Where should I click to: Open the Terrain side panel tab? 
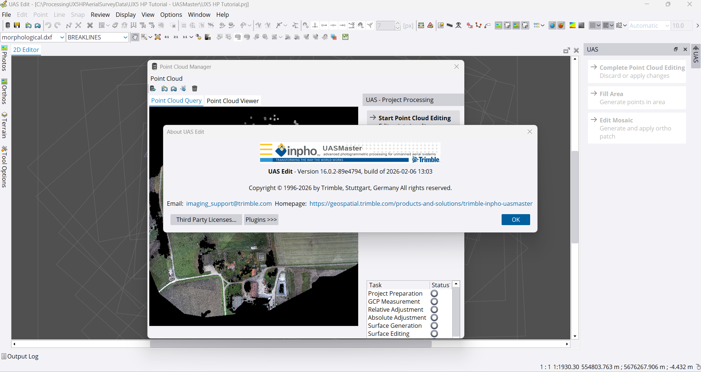pos(4,125)
